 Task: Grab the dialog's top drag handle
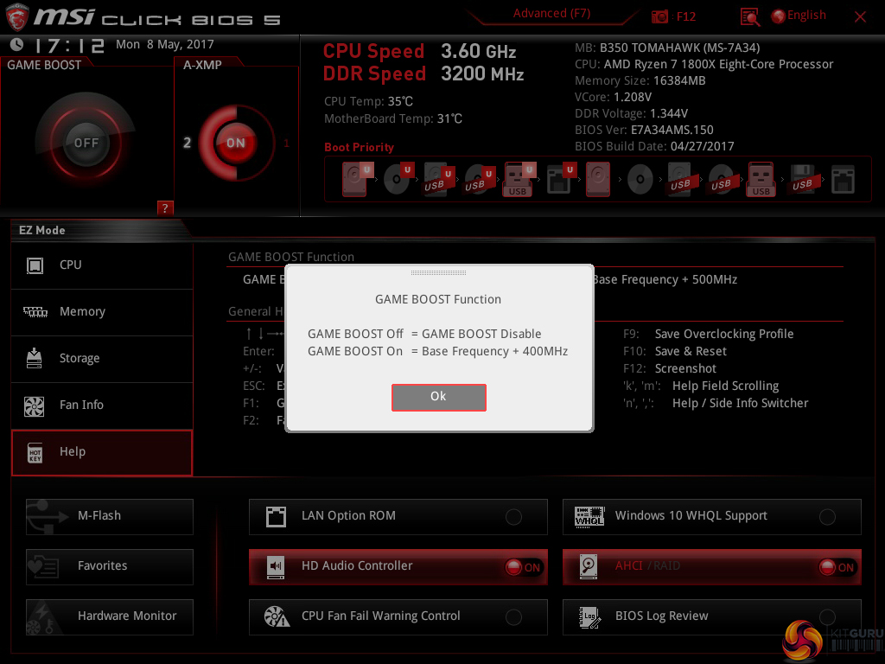click(x=438, y=272)
